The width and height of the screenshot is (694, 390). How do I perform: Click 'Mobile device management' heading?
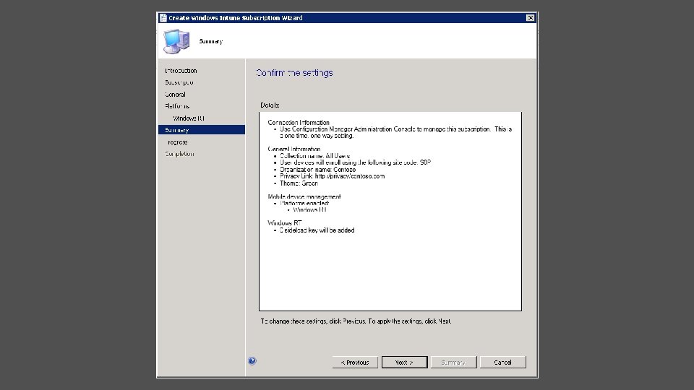pyautogui.click(x=304, y=196)
